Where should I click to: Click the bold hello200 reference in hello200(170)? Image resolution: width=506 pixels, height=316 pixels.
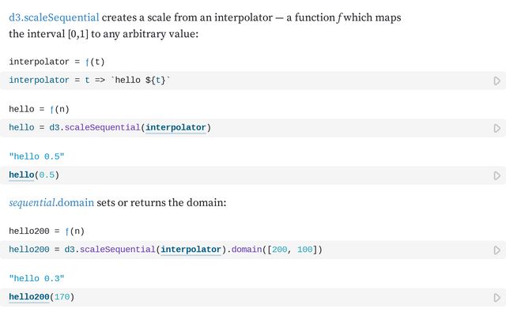(28, 297)
